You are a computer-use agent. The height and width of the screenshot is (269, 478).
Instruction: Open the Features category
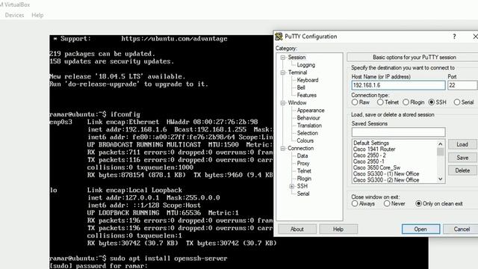point(307,95)
